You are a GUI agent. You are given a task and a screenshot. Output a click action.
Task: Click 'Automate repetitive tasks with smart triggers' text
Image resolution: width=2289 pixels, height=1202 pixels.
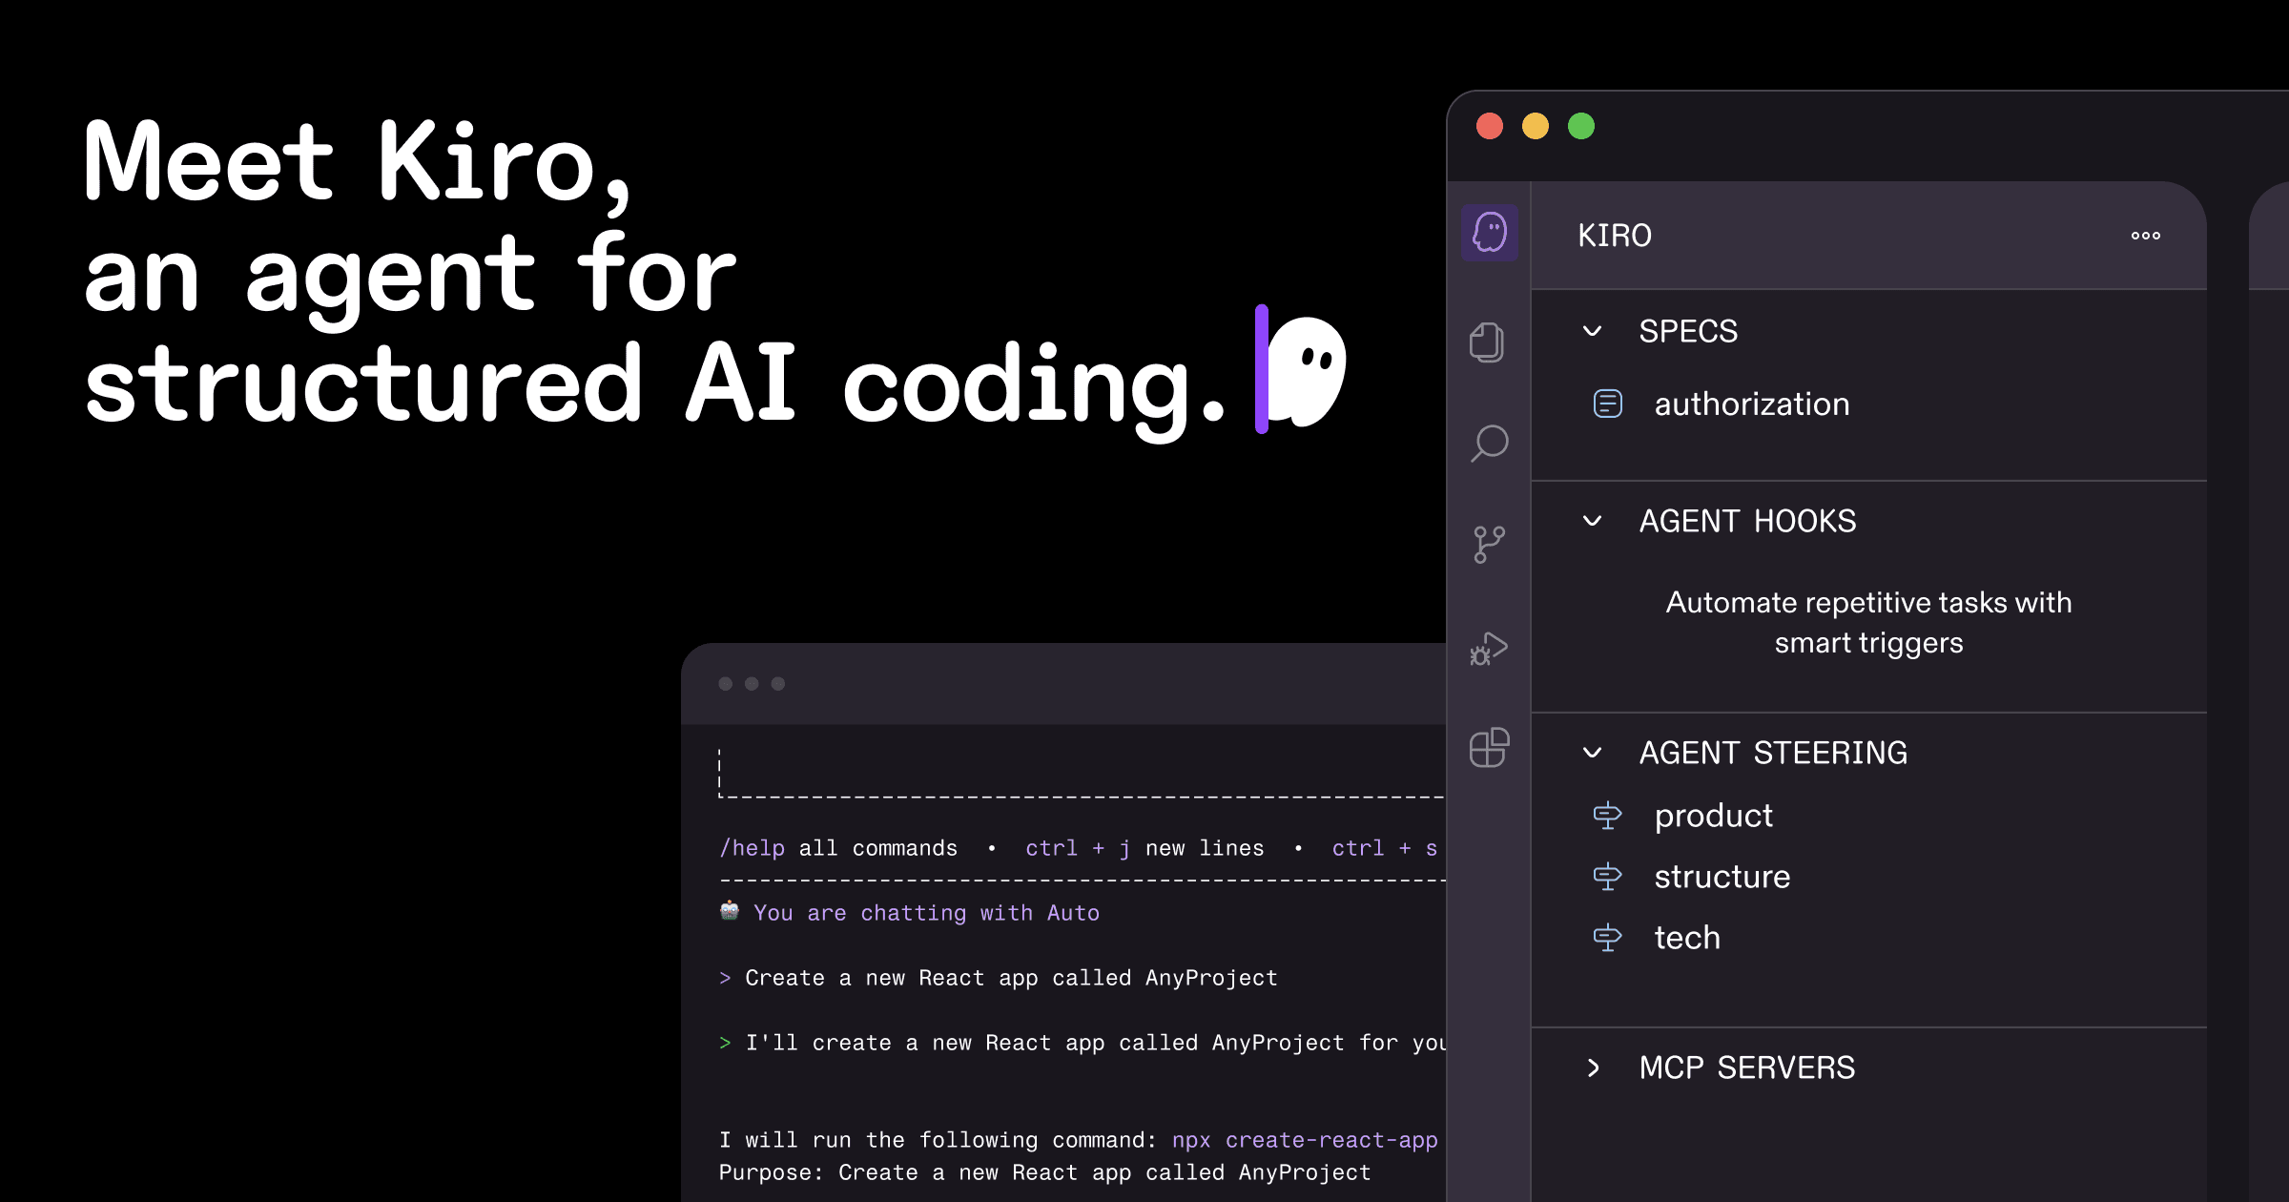coord(1868,622)
